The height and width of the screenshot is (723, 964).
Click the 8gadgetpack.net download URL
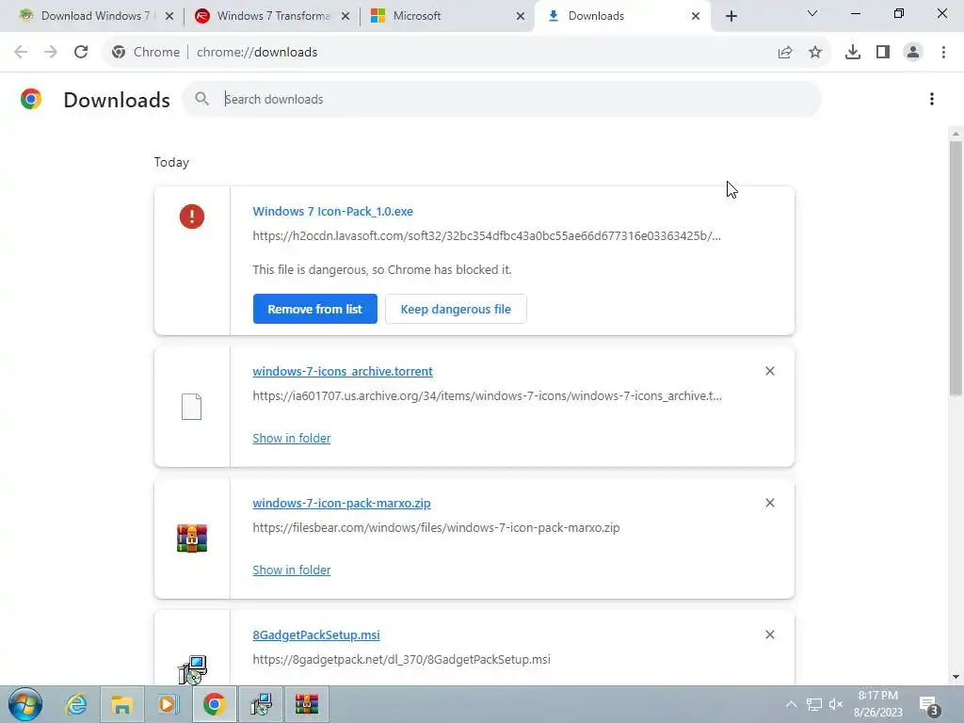pyautogui.click(x=401, y=660)
